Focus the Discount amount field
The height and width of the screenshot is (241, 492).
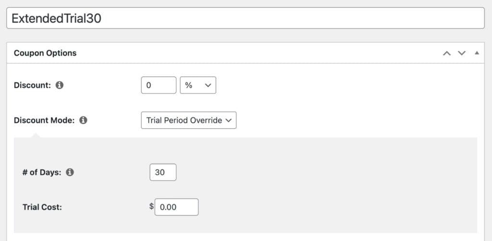159,85
